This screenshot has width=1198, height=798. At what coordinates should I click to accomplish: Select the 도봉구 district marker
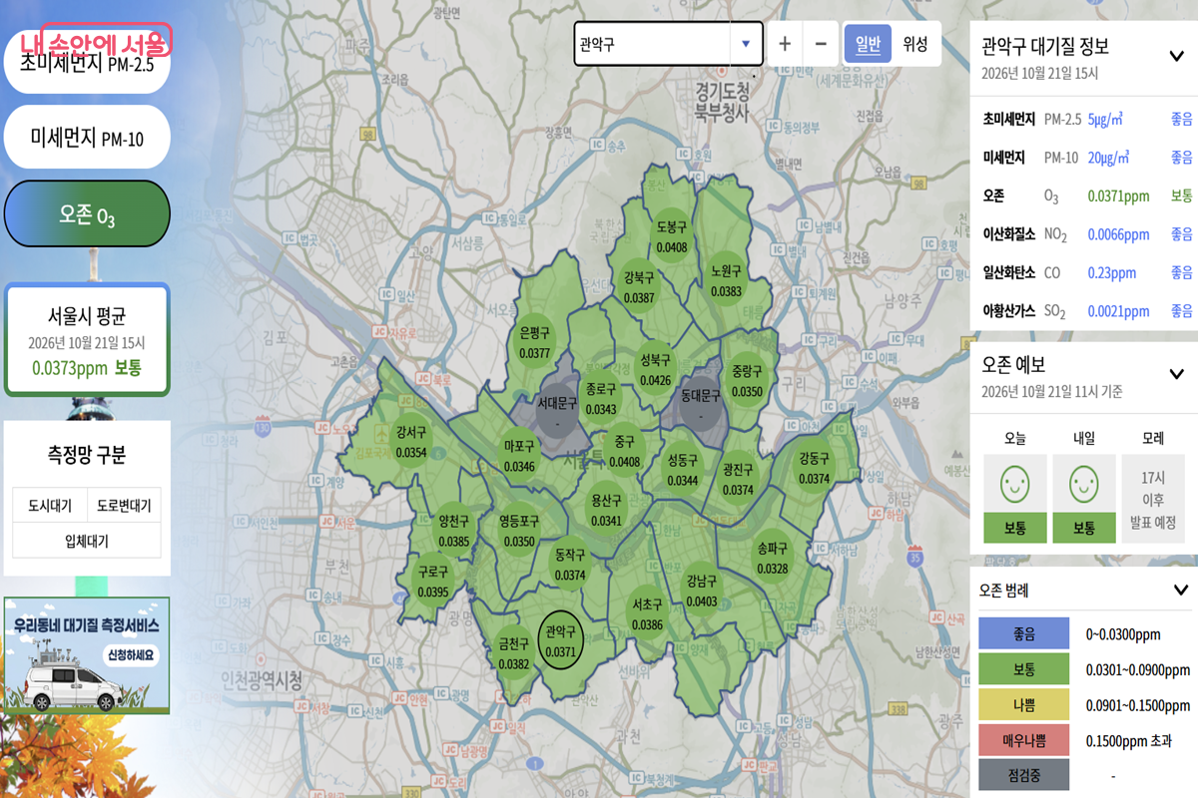click(672, 237)
